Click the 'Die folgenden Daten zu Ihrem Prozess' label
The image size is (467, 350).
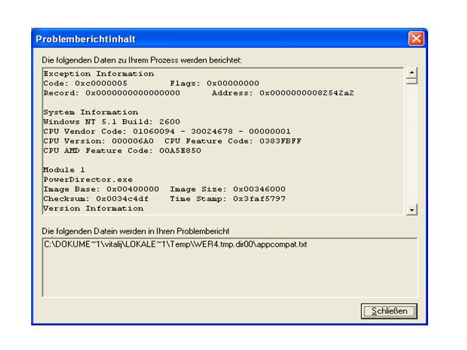click(x=142, y=60)
